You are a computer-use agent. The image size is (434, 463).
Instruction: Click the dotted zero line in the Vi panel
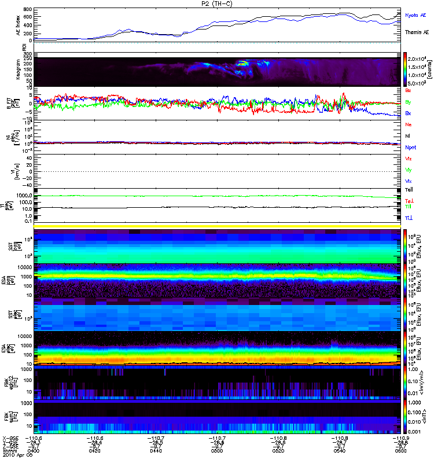pos(217,171)
